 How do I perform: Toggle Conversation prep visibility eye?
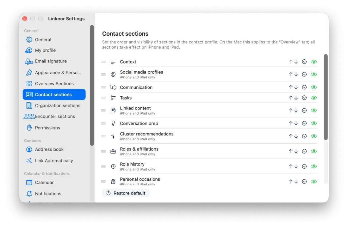[314, 123]
